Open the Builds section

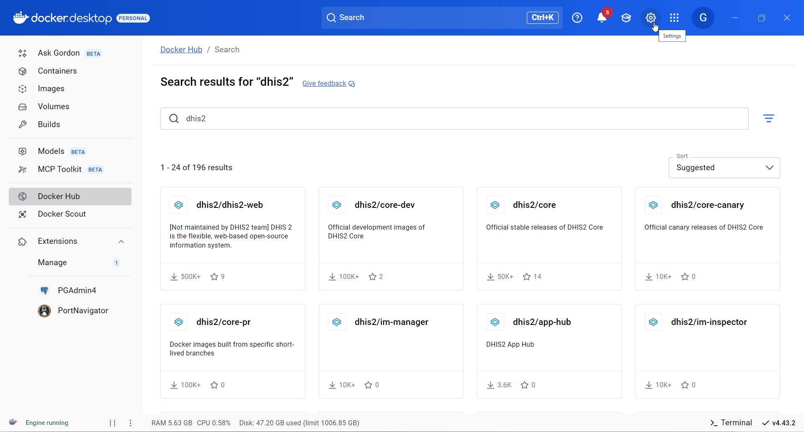(x=70, y=125)
